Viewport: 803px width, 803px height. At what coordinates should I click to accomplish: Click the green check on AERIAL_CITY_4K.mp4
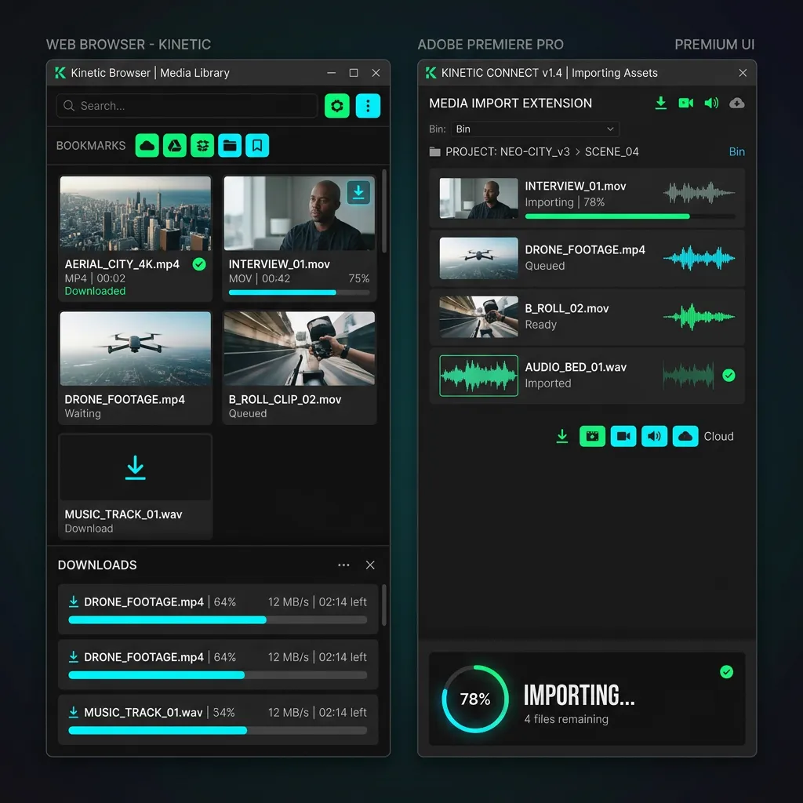click(199, 264)
